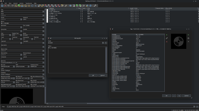This screenshot has height=111, width=199.
Task: Click the cloud web tag sources icon
Action: [x=90, y=6]
